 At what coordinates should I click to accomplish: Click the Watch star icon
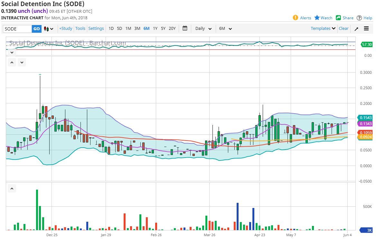(x=317, y=18)
